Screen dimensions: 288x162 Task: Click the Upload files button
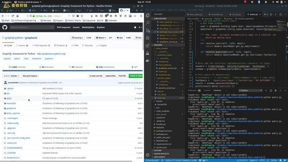(110, 76)
